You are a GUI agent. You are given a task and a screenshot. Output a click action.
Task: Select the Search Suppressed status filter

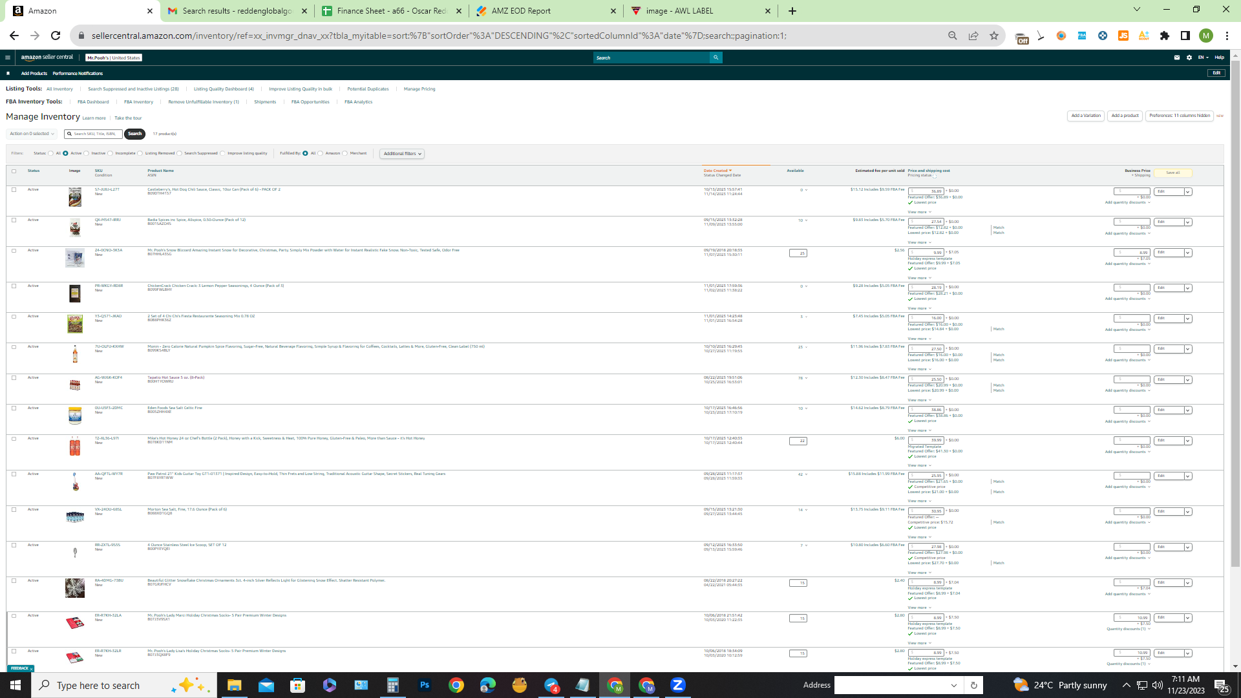(180, 154)
